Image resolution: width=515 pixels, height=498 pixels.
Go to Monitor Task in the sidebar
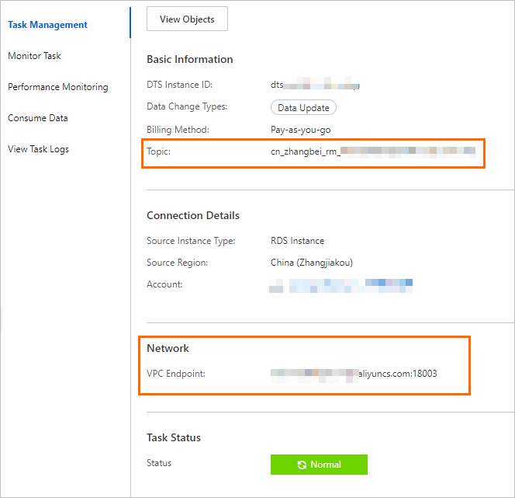point(34,56)
